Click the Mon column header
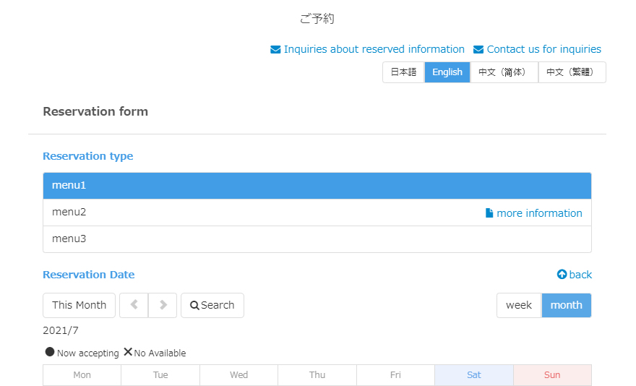This screenshot has height=386, width=636. pyautogui.click(x=82, y=375)
